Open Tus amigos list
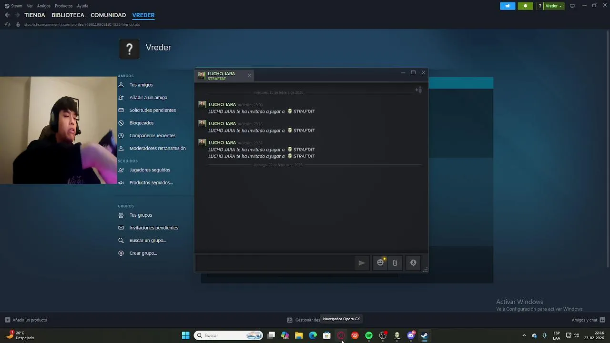Screen dimensions: 610x343 (x=141, y=85)
